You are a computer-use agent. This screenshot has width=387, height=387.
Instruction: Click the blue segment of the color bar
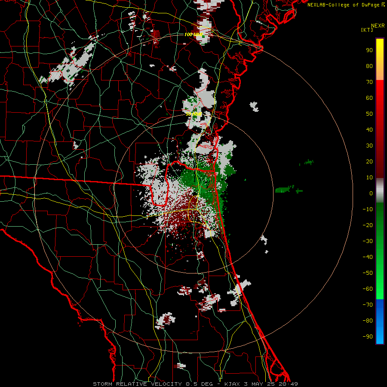pos(380,321)
